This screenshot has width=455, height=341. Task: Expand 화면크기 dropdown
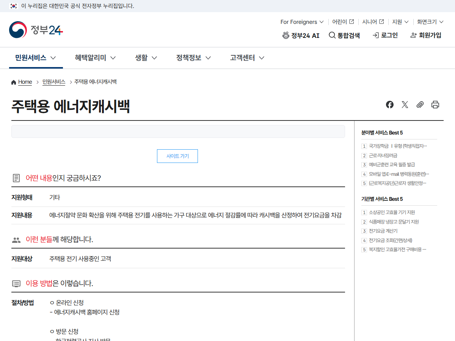coord(430,22)
